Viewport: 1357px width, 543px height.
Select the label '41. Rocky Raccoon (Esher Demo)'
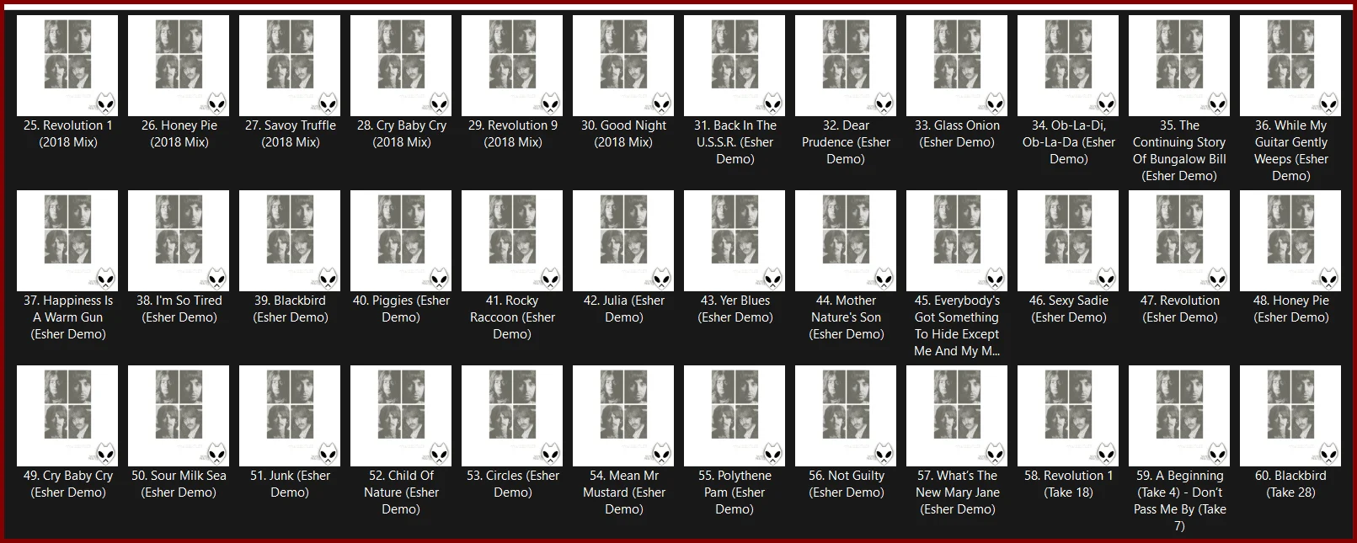click(512, 317)
